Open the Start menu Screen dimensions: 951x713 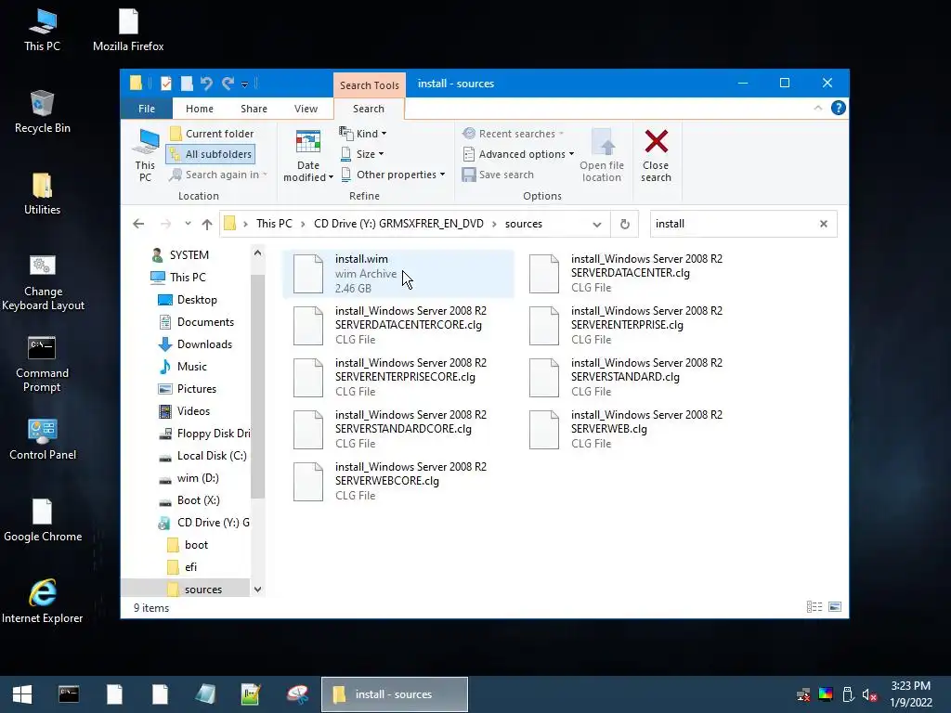pos(22,694)
